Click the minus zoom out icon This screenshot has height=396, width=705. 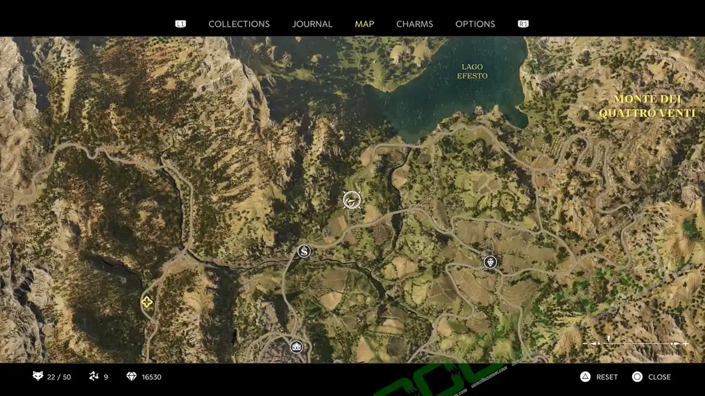[586, 343]
